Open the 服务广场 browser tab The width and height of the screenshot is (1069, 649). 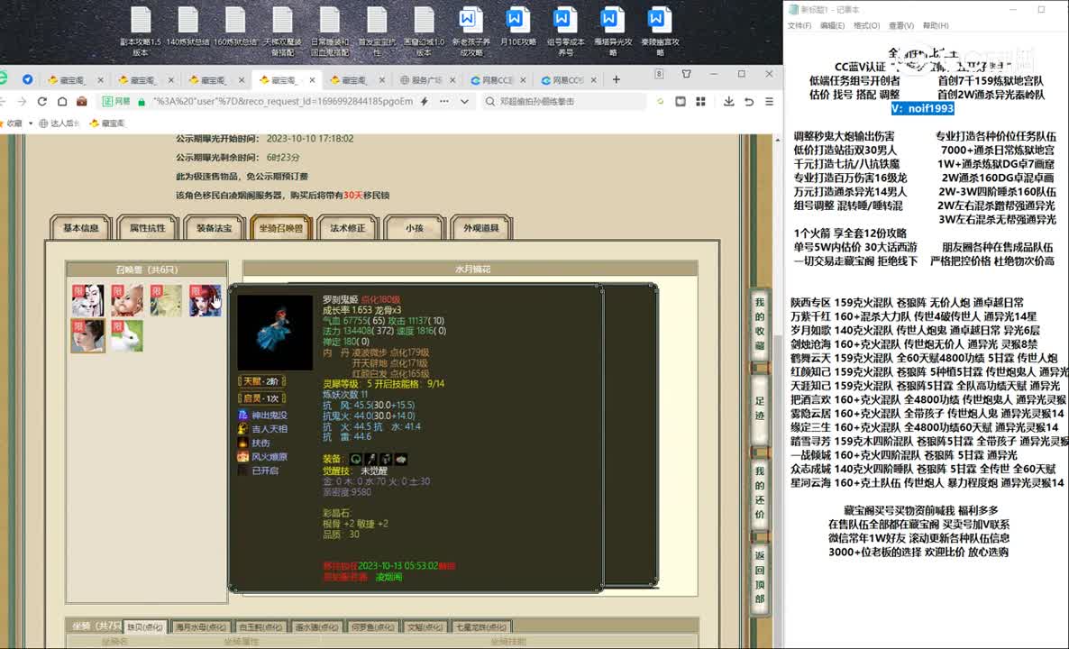[x=426, y=79]
